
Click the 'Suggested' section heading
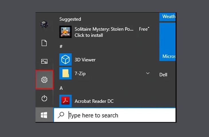70,19
